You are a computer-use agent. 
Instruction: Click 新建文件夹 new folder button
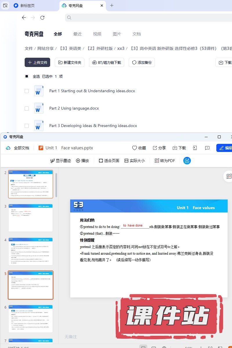pos(70,62)
